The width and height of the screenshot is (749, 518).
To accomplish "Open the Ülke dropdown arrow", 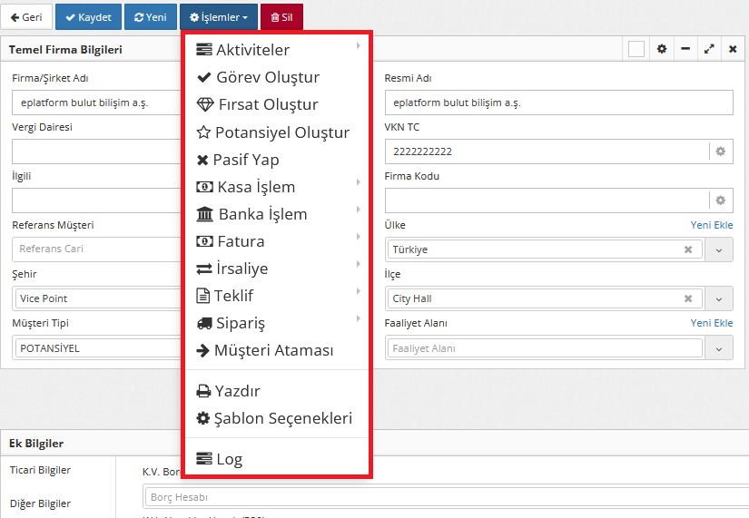I will tap(719, 249).
